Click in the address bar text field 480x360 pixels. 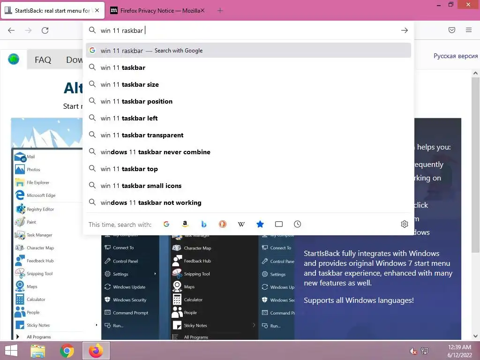click(x=248, y=30)
